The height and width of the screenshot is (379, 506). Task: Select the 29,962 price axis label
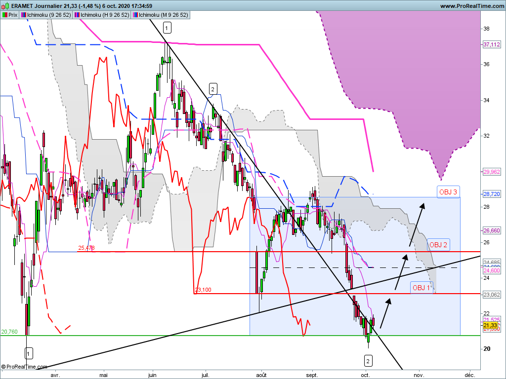click(492, 172)
